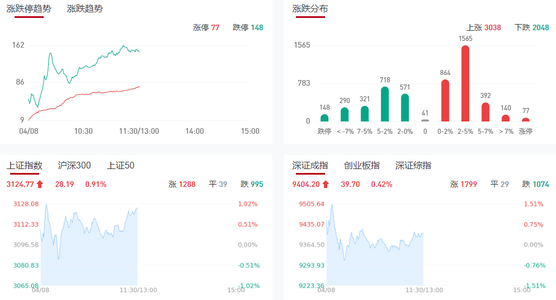Click the green bar labeled 290
The width and height of the screenshot is (556, 300).
coord(344,115)
